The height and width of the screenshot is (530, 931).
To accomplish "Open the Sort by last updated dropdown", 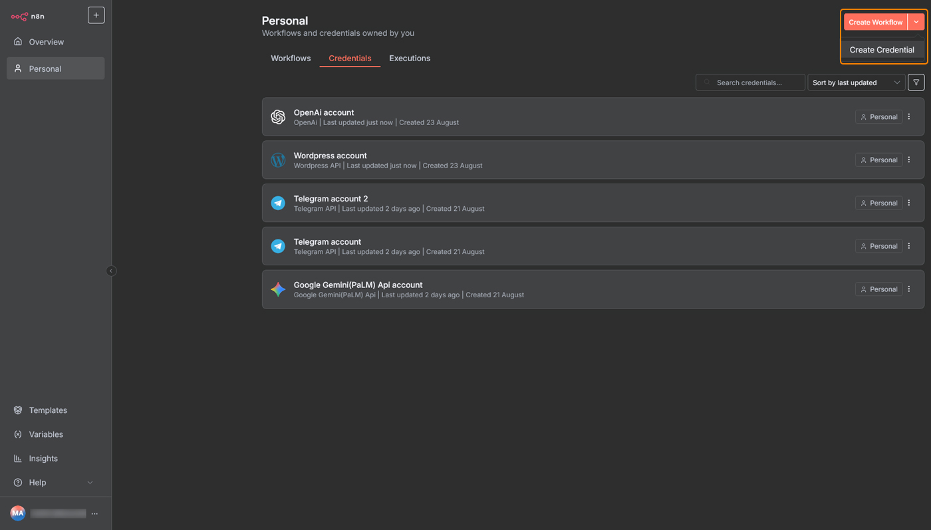I will pyautogui.click(x=857, y=82).
